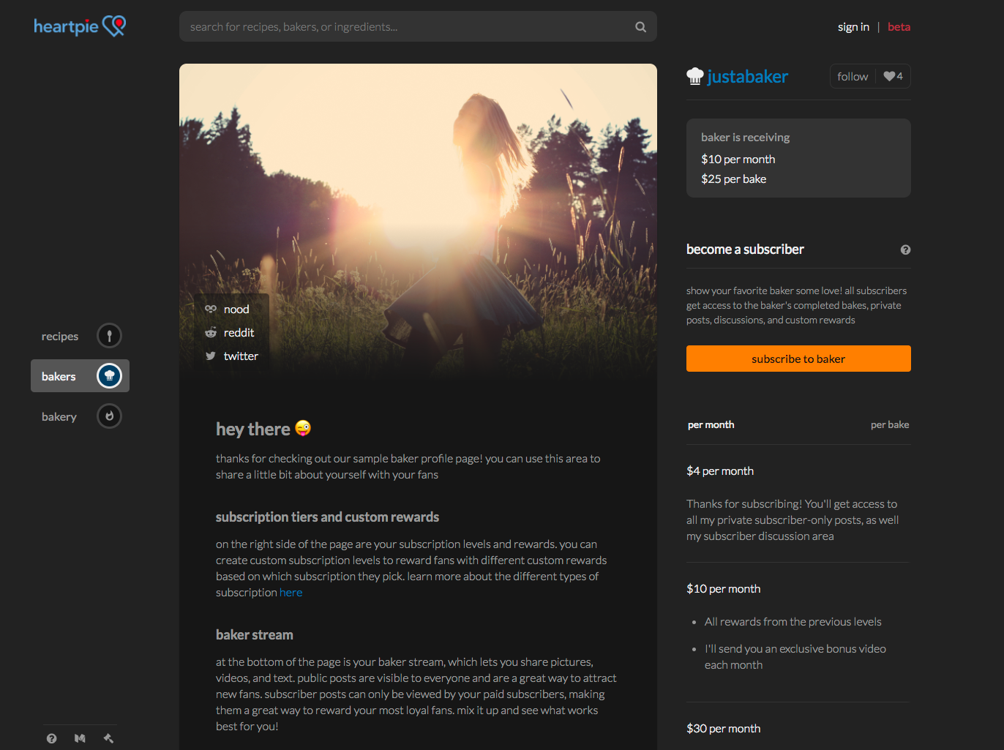Click '$25 per bake' receiving amount

tap(733, 179)
